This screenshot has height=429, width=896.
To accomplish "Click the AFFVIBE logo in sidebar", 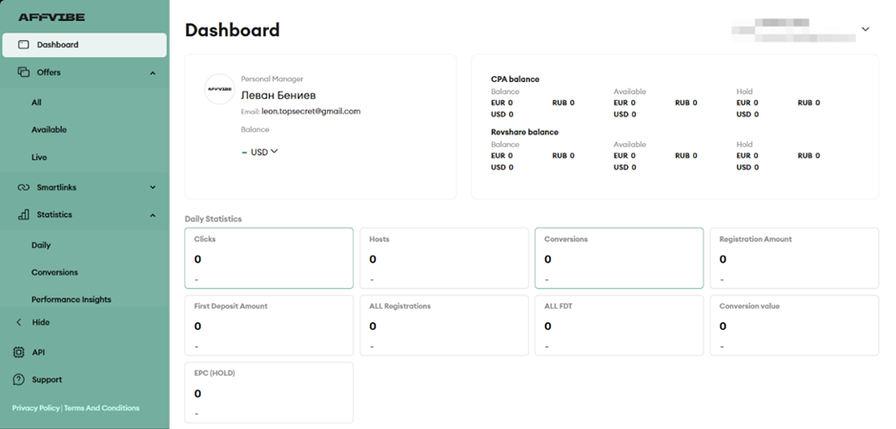I will tap(51, 17).
